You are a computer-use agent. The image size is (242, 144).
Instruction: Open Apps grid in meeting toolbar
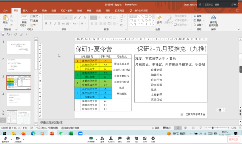tap(145, 139)
